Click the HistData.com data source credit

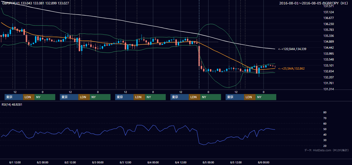pyautogui.click(x=326, y=150)
